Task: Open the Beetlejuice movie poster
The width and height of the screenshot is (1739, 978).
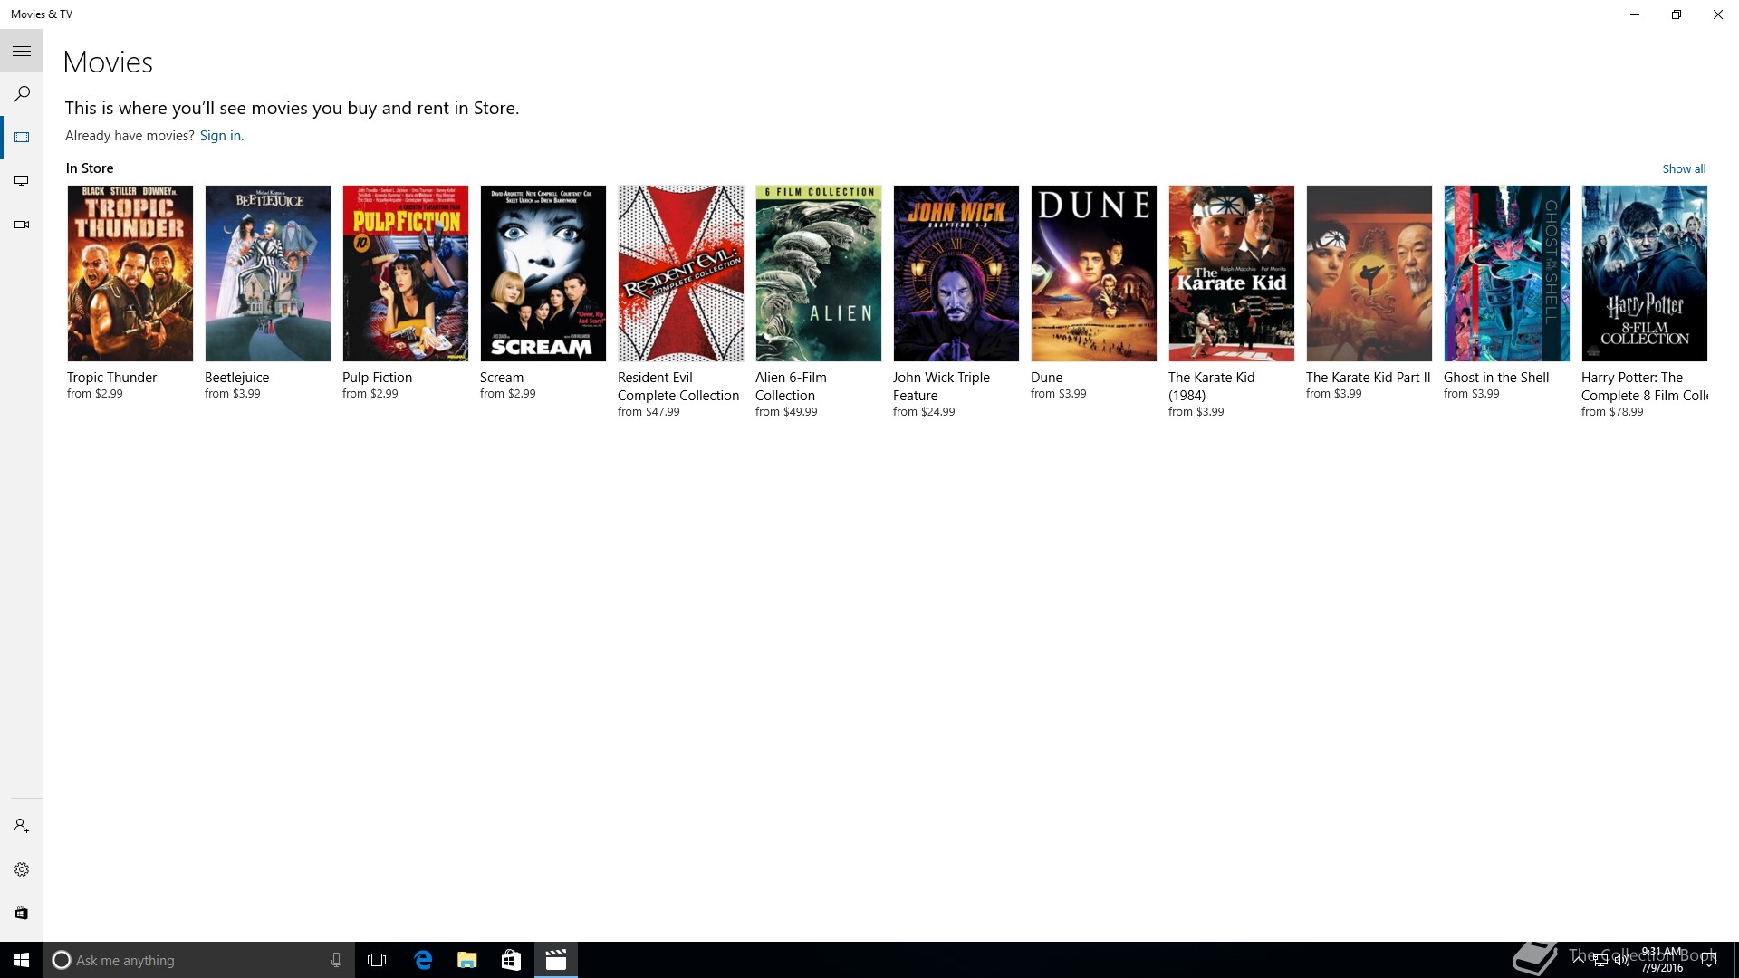Action: [x=268, y=273]
